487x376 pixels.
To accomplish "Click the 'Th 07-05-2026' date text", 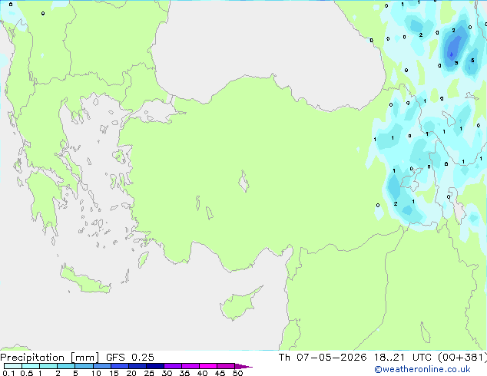I will (x=323, y=358).
